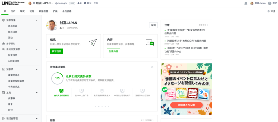Open the 創富JAPAN account switcher dropdown

[44, 3]
